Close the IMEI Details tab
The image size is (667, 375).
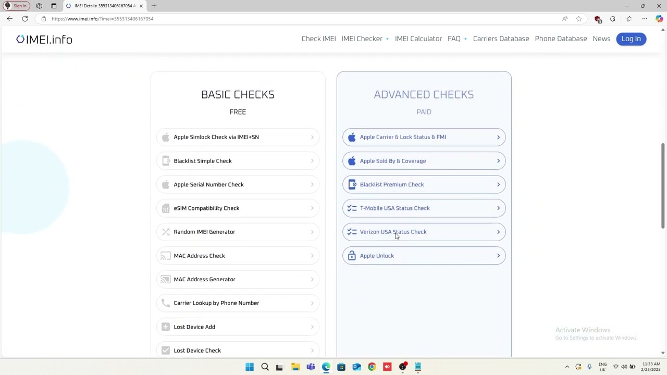point(141,6)
